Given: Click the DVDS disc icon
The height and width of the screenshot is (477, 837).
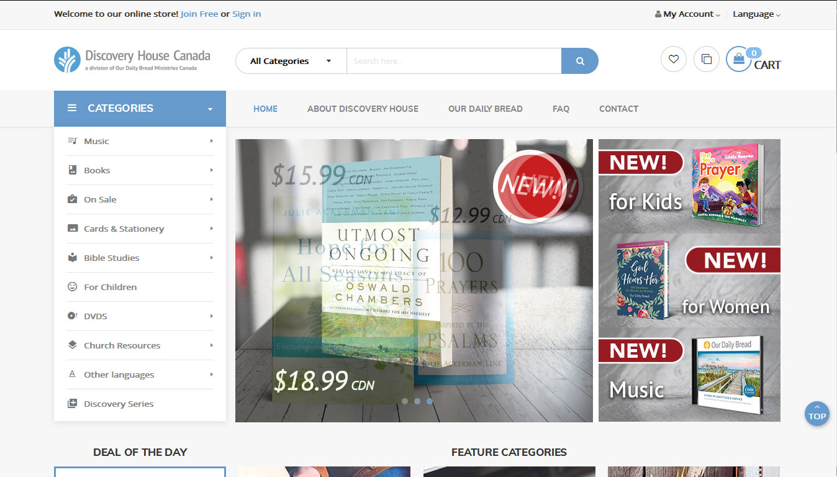Looking at the screenshot, I should tap(73, 316).
